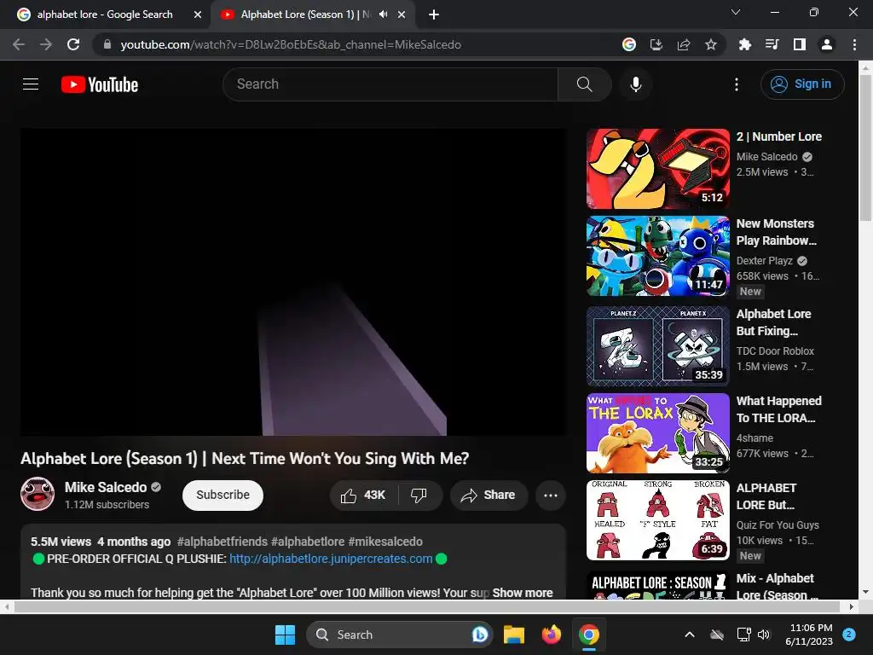Install app icon in address bar
Image resolution: width=873 pixels, height=655 pixels.
coord(656,44)
